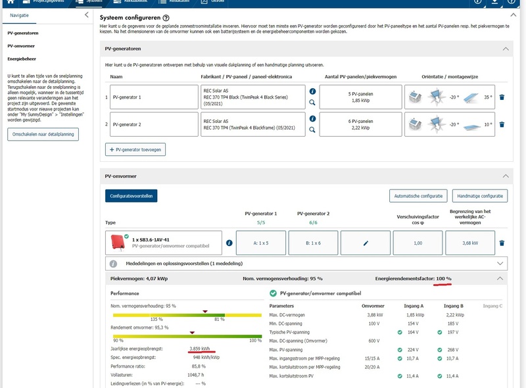Click marker on Rendement omvormer bar
The width and height of the screenshot is (526, 388).
click(192, 333)
